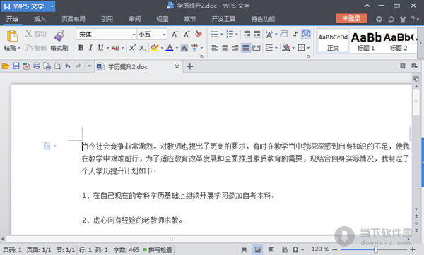The image size is (424, 255).
Task: Increase font size with the A+ icon
Action: click(175, 35)
